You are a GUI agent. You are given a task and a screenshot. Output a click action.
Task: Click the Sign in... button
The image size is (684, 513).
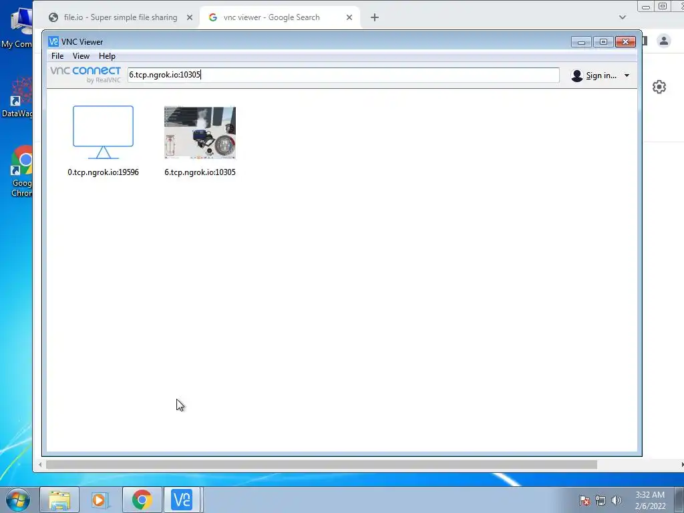click(601, 75)
